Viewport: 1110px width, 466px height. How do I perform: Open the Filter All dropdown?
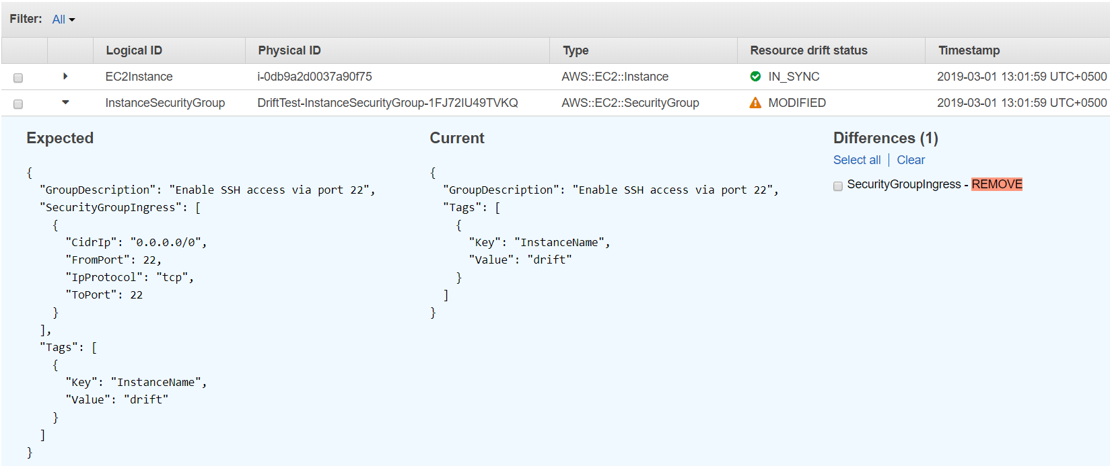[63, 20]
